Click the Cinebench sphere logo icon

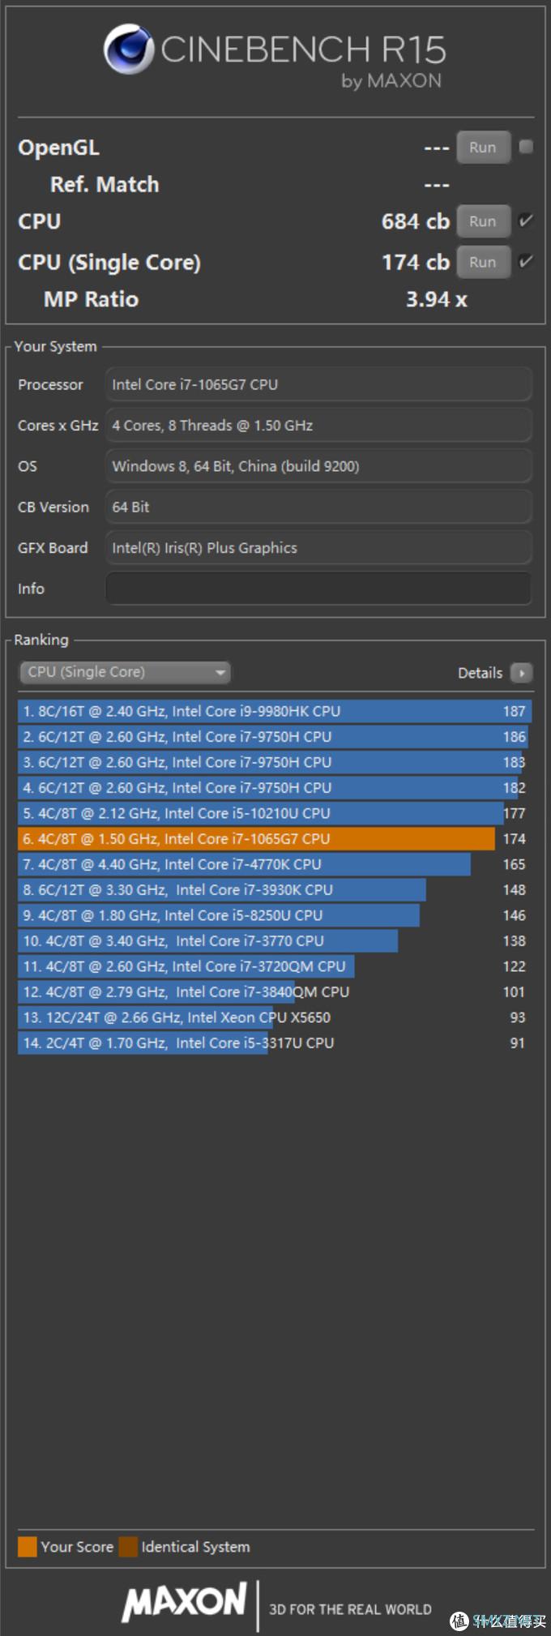129,49
